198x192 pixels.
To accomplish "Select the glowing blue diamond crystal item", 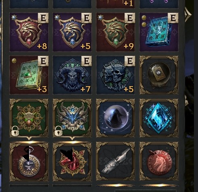I will 159,118.
